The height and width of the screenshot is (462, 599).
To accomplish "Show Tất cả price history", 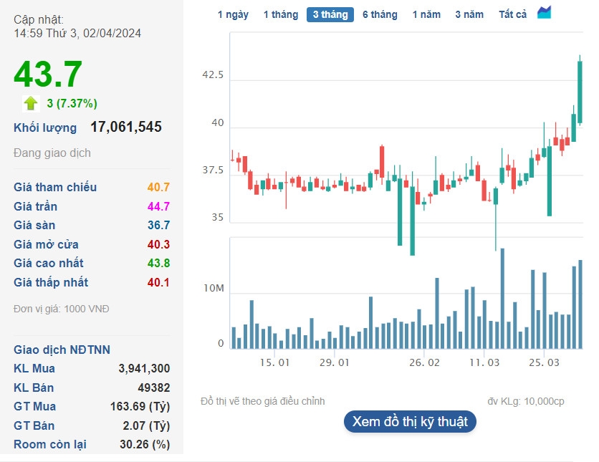I will click(513, 14).
